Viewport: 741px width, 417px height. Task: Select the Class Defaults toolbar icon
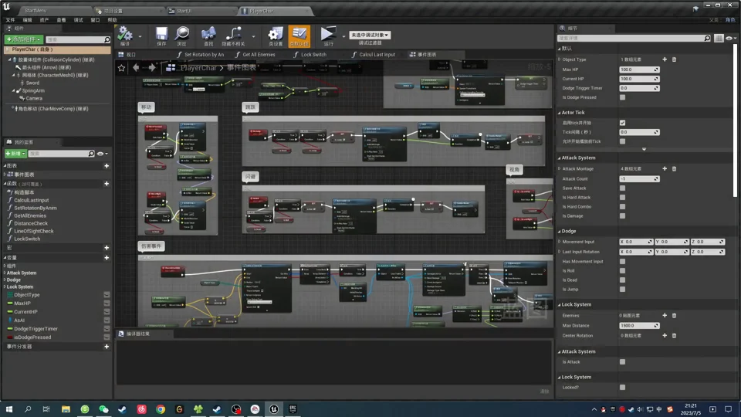click(299, 36)
